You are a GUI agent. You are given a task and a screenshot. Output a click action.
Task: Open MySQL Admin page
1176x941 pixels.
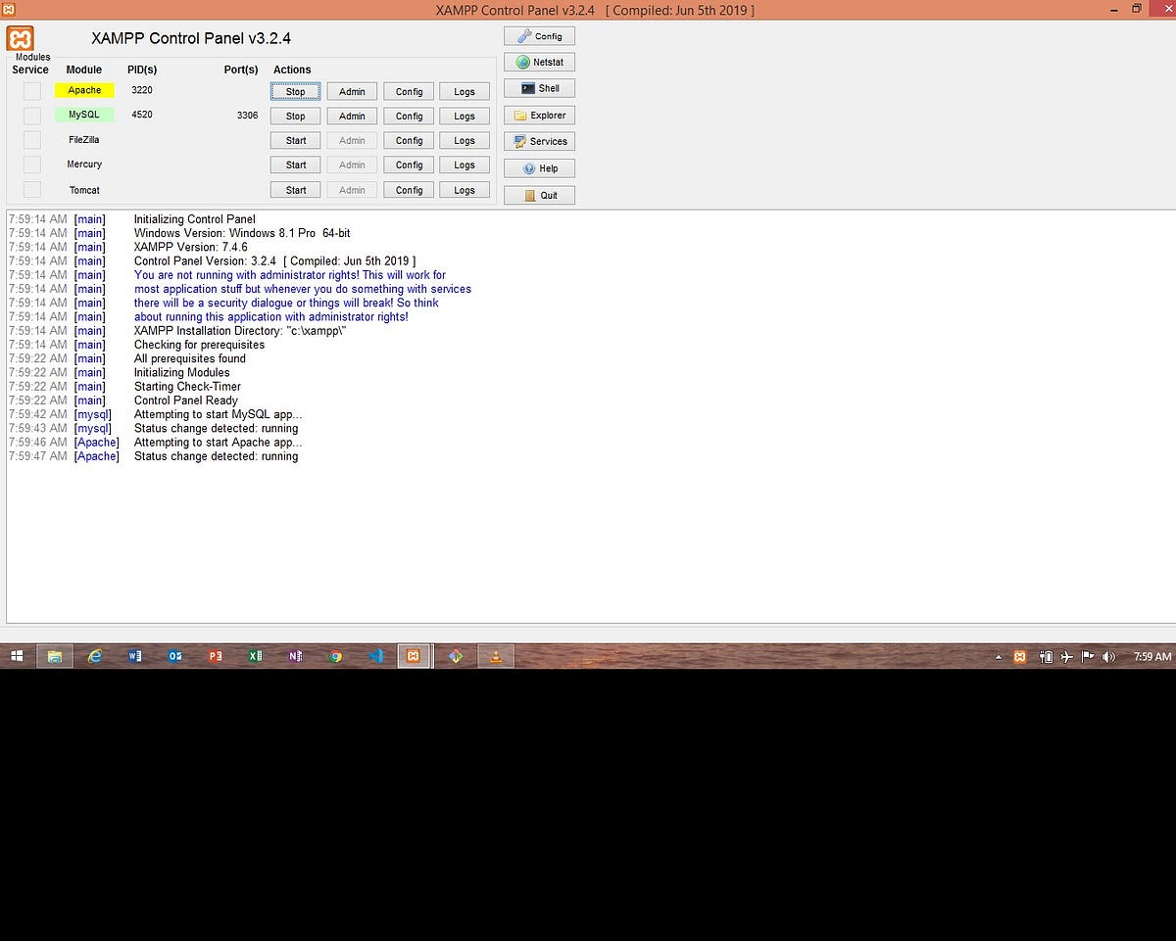tap(352, 116)
